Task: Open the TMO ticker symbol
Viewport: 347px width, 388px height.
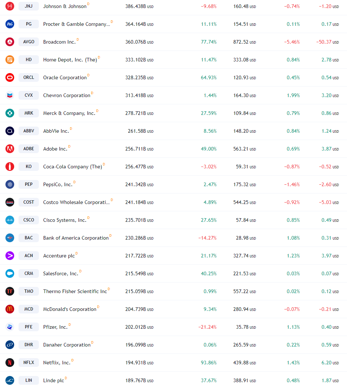Action: coord(29,291)
